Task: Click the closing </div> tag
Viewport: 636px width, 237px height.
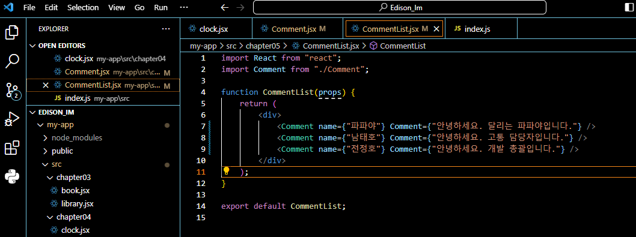Action: (272, 160)
